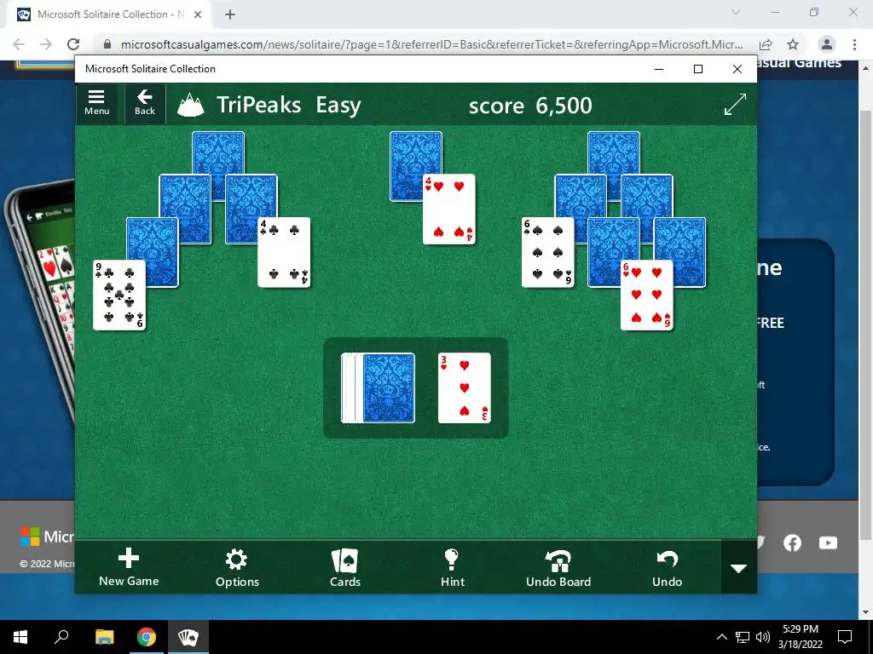This screenshot has width=873, height=654.
Task: Select the Microsoft Solitaire Collection browser tab
Action: (109, 14)
